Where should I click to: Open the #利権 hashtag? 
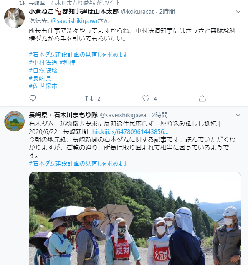[67, 63]
